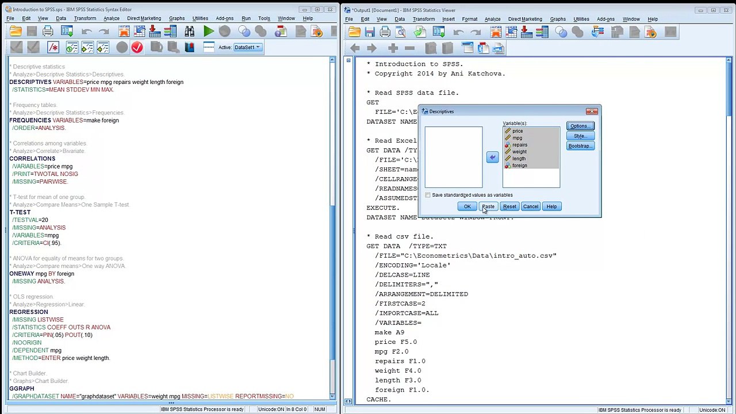Recall recent dialogs in Syntax Editor
Image resolution: width=736 pixels, height=414 pixels.
click(67, 32)
